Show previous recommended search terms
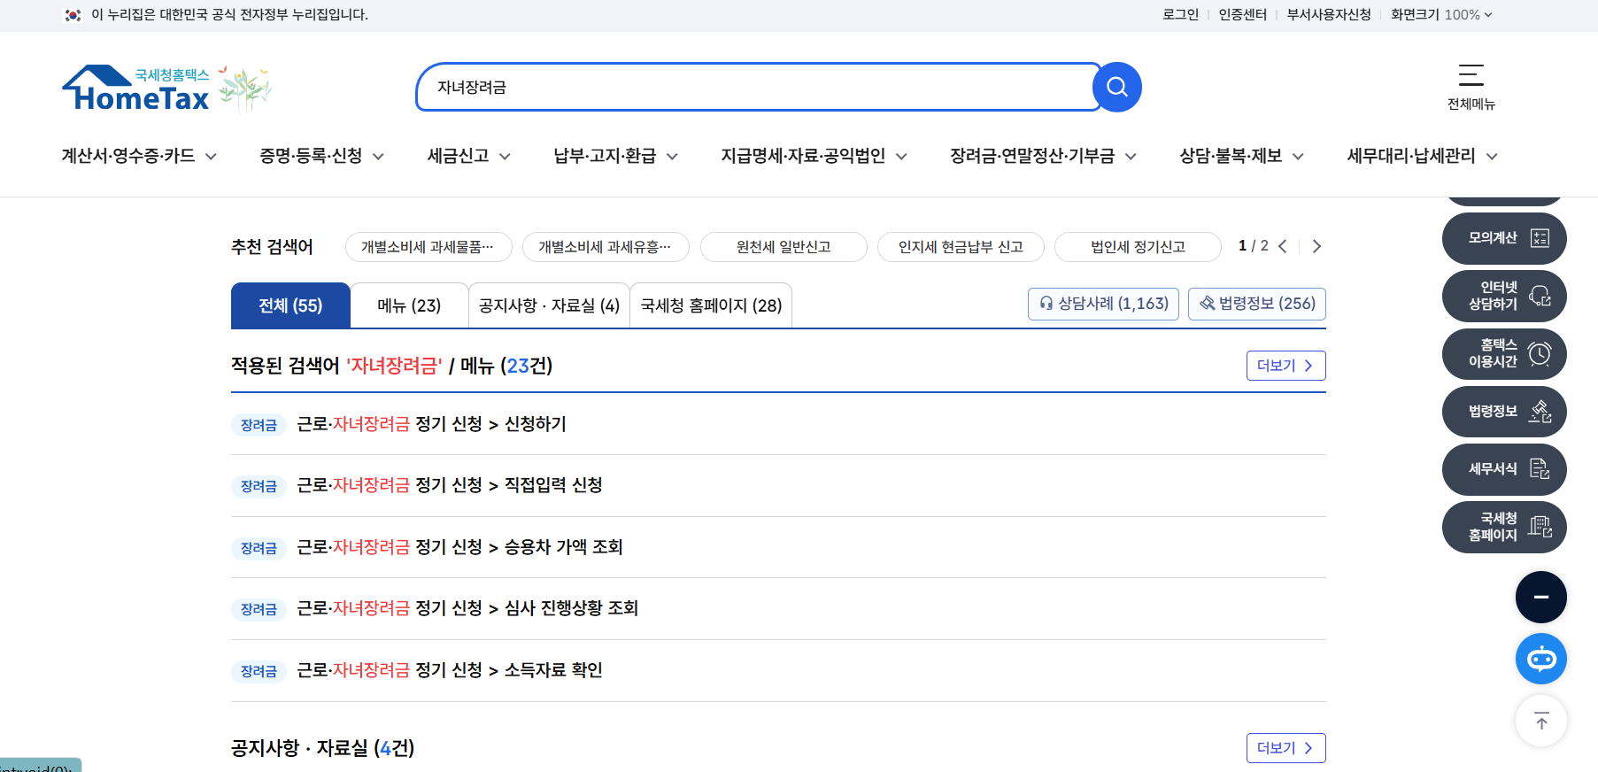The height and width of the screenshot is (772, 1598). (x=1283, y=246)
